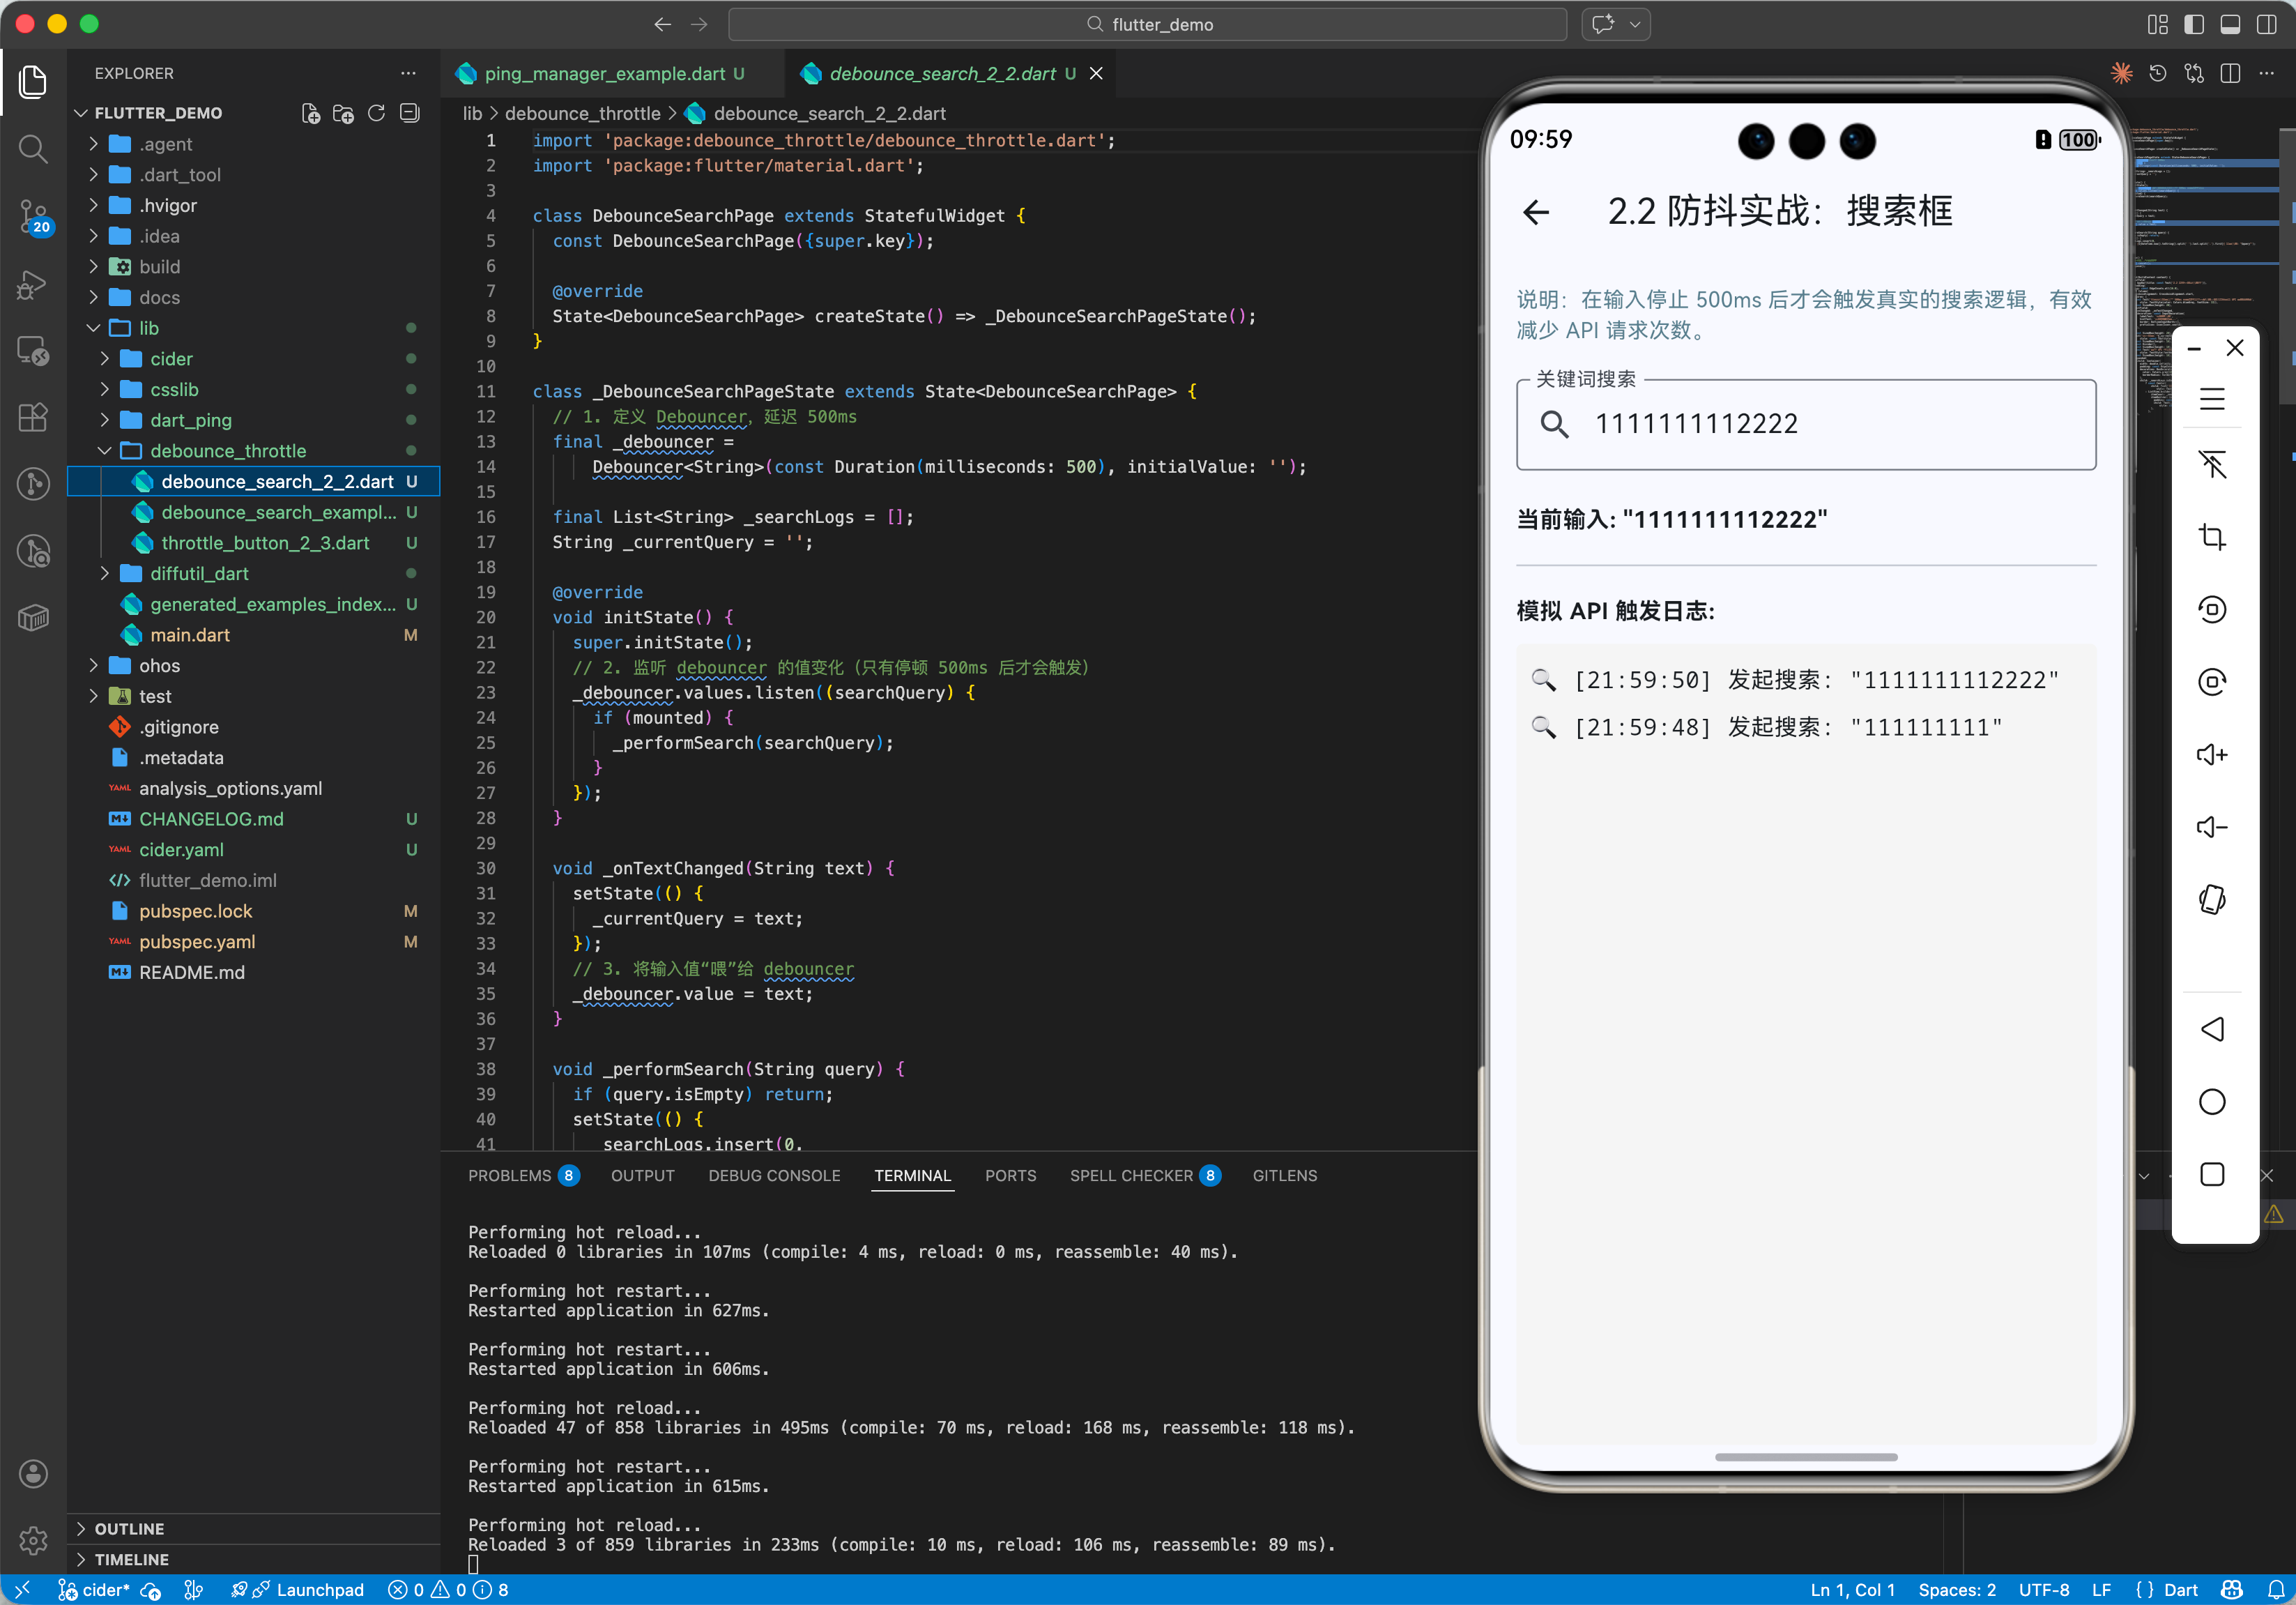Expand the OUTLINE section
This screenshot has width=2296, height=1605.
tap(129, 1528)
